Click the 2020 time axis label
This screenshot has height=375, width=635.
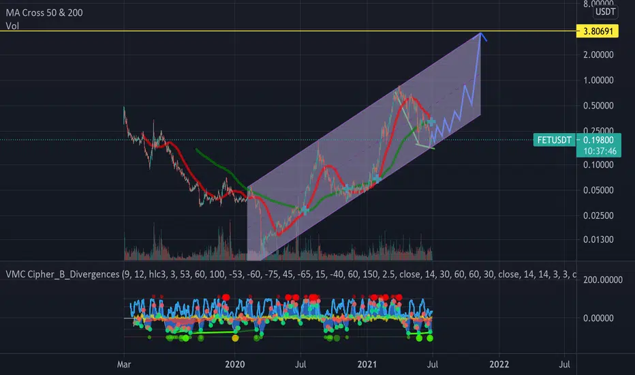point(235,365)
